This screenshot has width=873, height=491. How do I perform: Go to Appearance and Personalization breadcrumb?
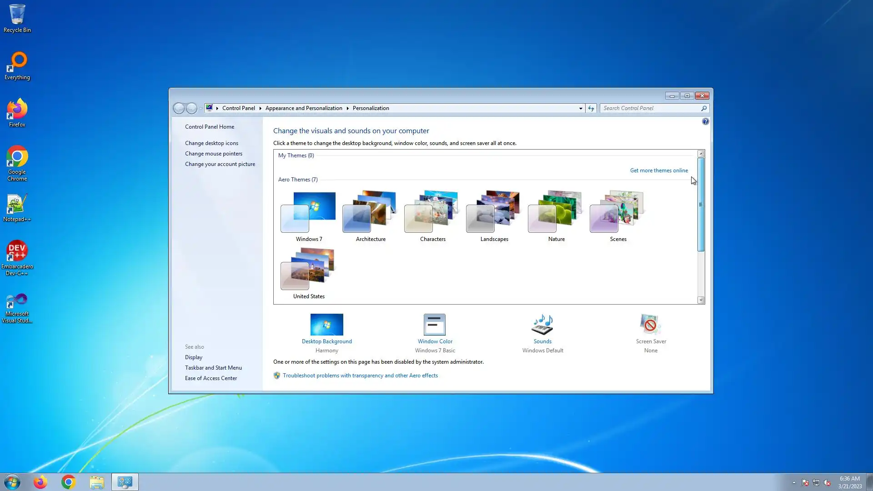(304, 108)
